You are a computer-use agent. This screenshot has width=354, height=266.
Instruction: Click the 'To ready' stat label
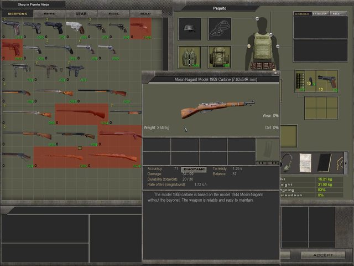[x=220, y=168]
